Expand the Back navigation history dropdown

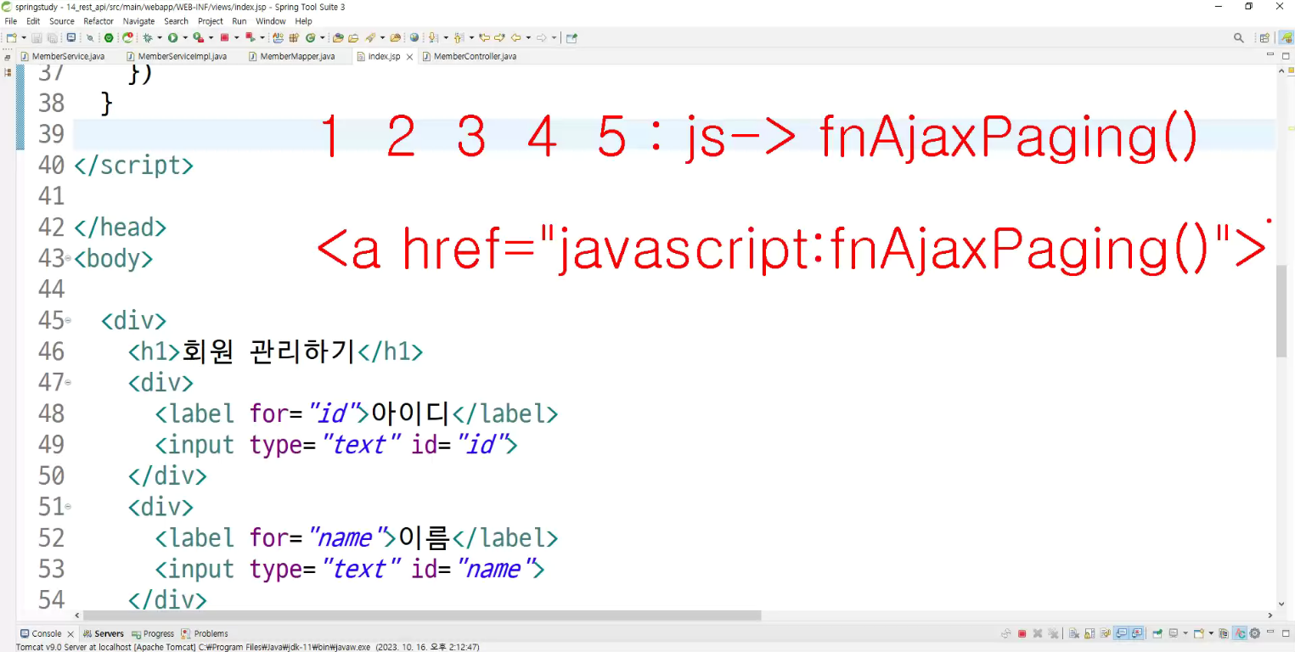[526, 38]
